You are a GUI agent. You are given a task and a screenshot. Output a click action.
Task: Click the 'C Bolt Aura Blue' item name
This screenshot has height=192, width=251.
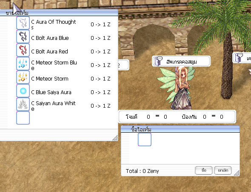point(50,38)
